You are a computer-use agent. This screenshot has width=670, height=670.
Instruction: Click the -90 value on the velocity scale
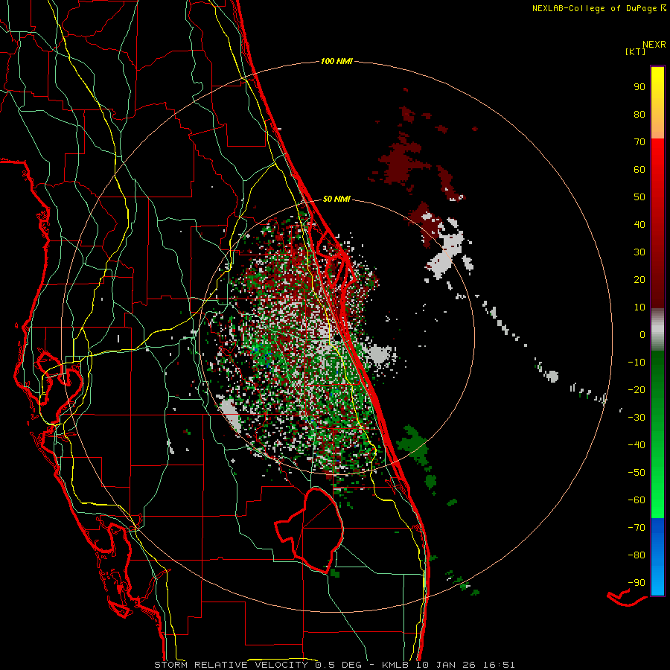[x=636, y=583]
